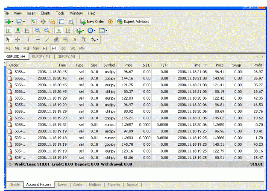Sort by the Type column header
Viewport: 267px width, 191px height.
click(x=76, y=65)
